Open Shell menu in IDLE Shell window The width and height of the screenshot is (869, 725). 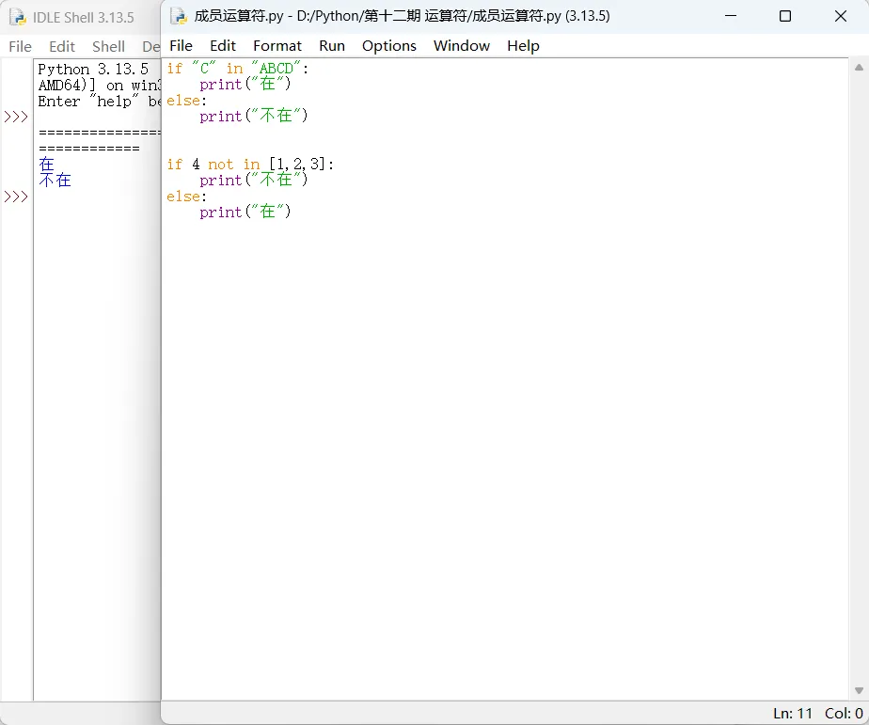[x=109, y=47]
